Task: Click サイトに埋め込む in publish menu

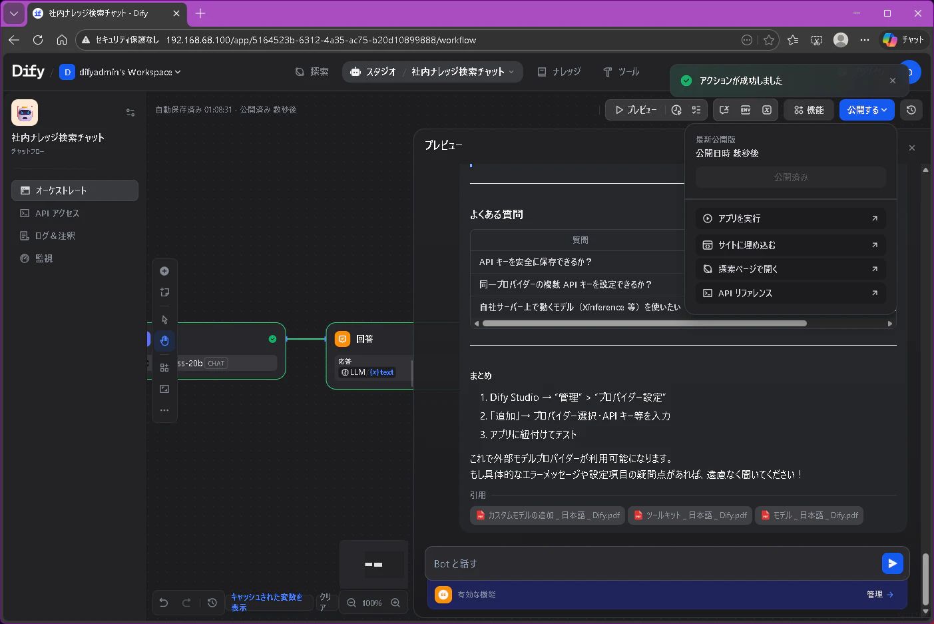Action: 791,245
